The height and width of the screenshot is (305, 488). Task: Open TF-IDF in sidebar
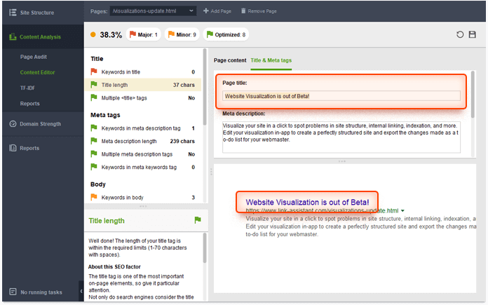click(x=28, y=88)
